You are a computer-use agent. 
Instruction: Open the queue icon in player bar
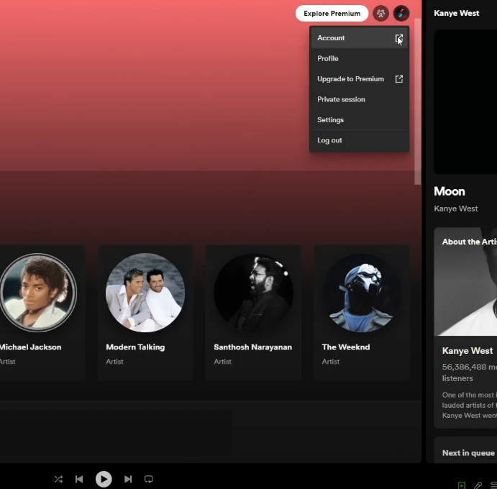click(493, 485)
